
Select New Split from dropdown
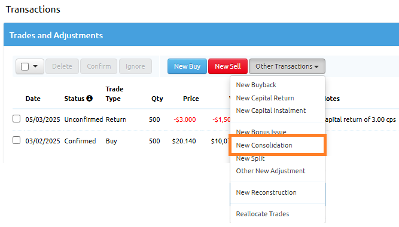click(251, 158)
